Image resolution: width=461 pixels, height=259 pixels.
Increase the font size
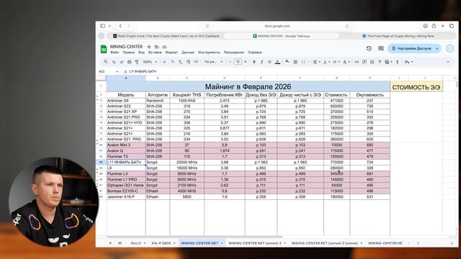point(246,62)
